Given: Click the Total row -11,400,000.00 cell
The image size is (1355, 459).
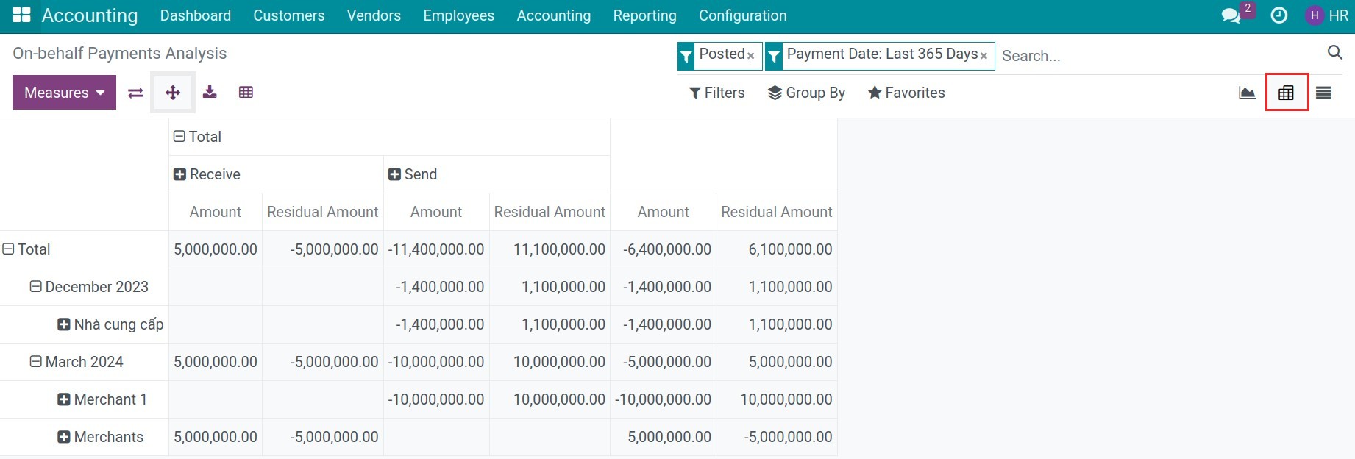Looking at the screenshot, I should (x=436, y=249).
